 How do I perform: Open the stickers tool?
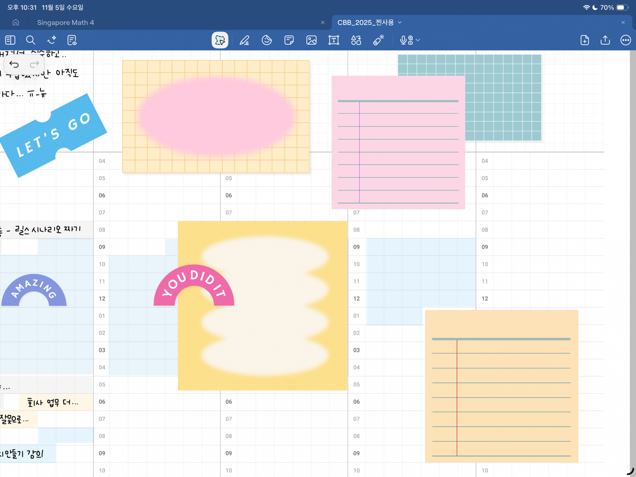tap(267, 40)
